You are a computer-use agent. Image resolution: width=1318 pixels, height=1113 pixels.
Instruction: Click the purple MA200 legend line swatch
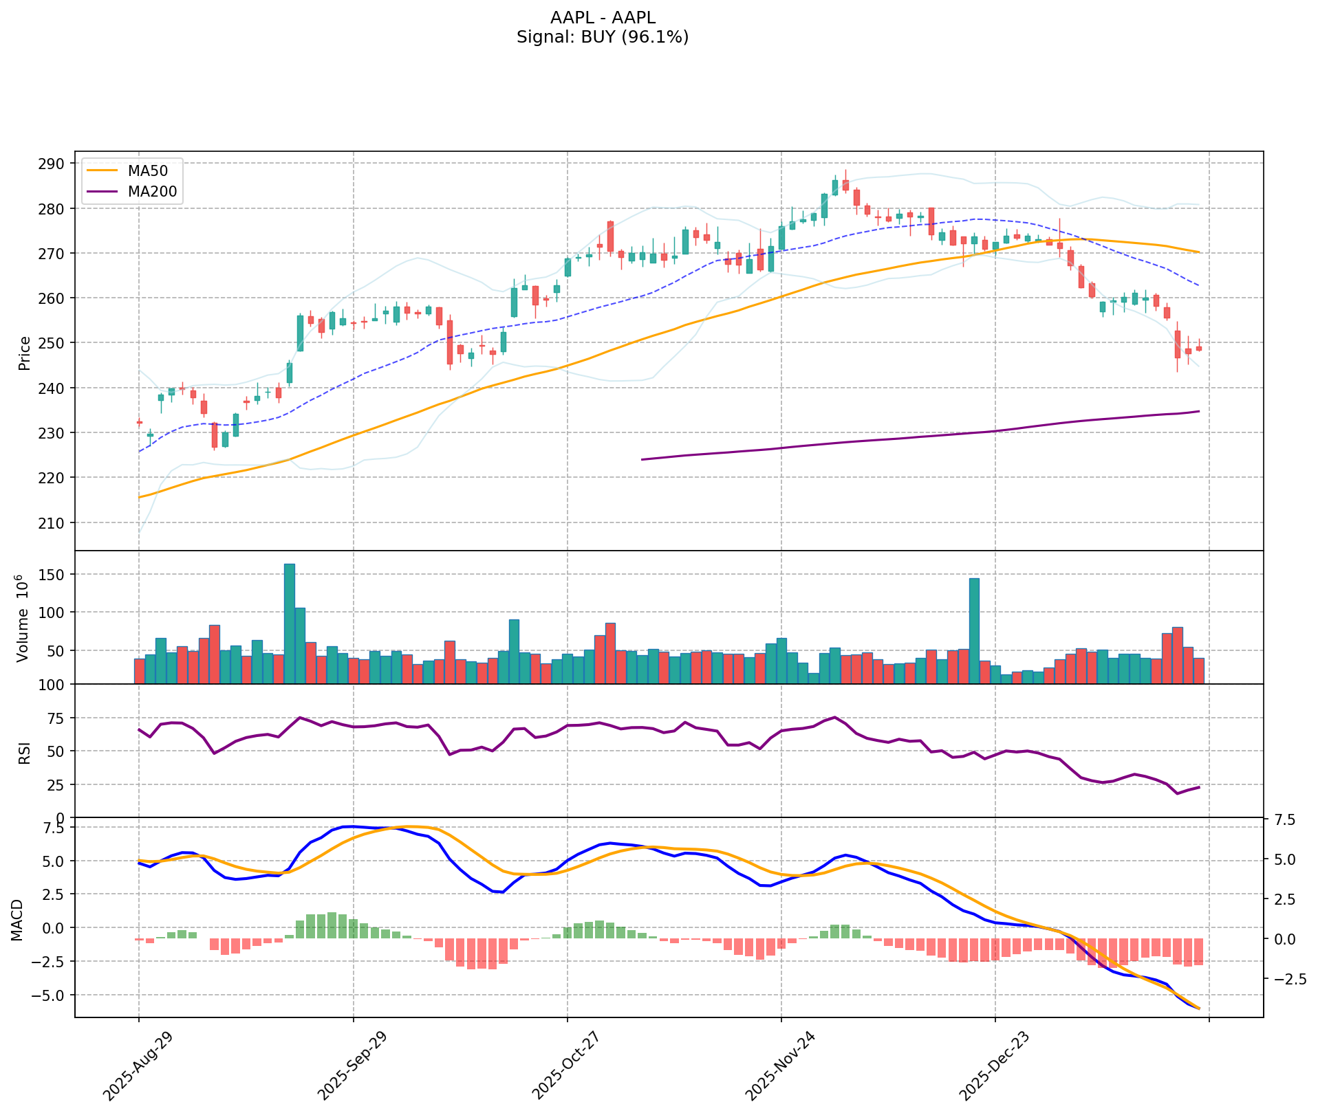point(103,192)
